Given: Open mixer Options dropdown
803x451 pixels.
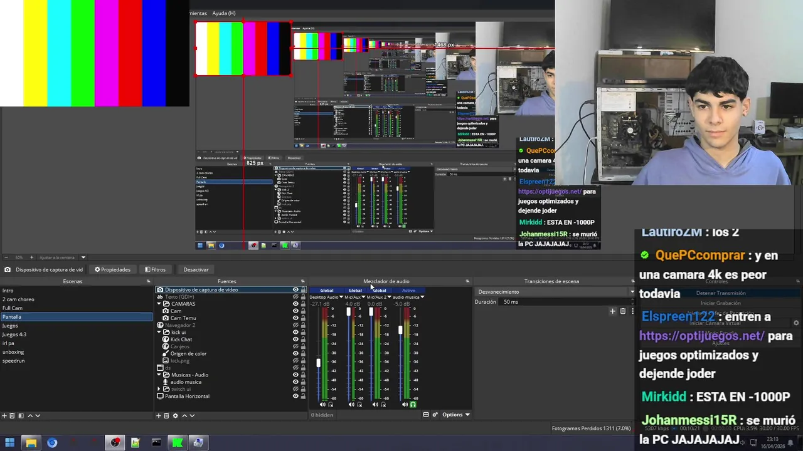Looking at the screenshot, I should [x=455, y=415].
